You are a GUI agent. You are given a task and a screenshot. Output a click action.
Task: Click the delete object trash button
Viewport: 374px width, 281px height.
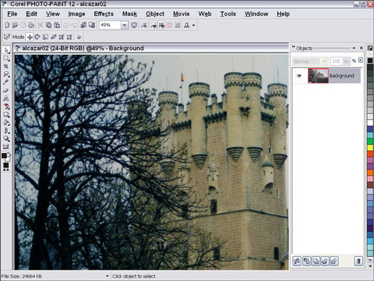coord(359,261)
